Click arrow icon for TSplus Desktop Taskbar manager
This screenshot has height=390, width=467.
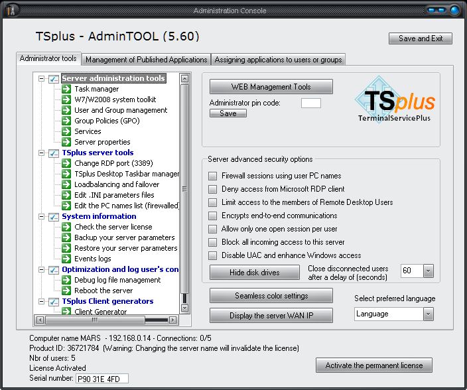point(66,174)
